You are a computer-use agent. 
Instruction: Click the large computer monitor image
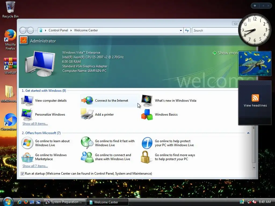click(x=40, y=63)
